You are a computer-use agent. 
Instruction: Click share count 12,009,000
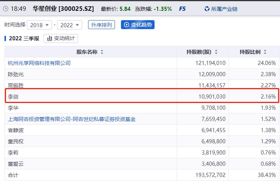tap(212, 74)
